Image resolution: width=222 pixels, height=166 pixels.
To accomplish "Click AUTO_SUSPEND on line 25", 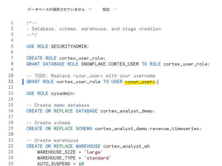I will pyautogui.click(x=54, y=164).
